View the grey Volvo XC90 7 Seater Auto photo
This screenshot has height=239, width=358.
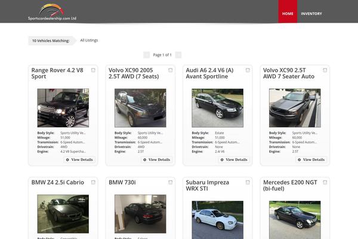pyautogui.click(x=295, y=108)
